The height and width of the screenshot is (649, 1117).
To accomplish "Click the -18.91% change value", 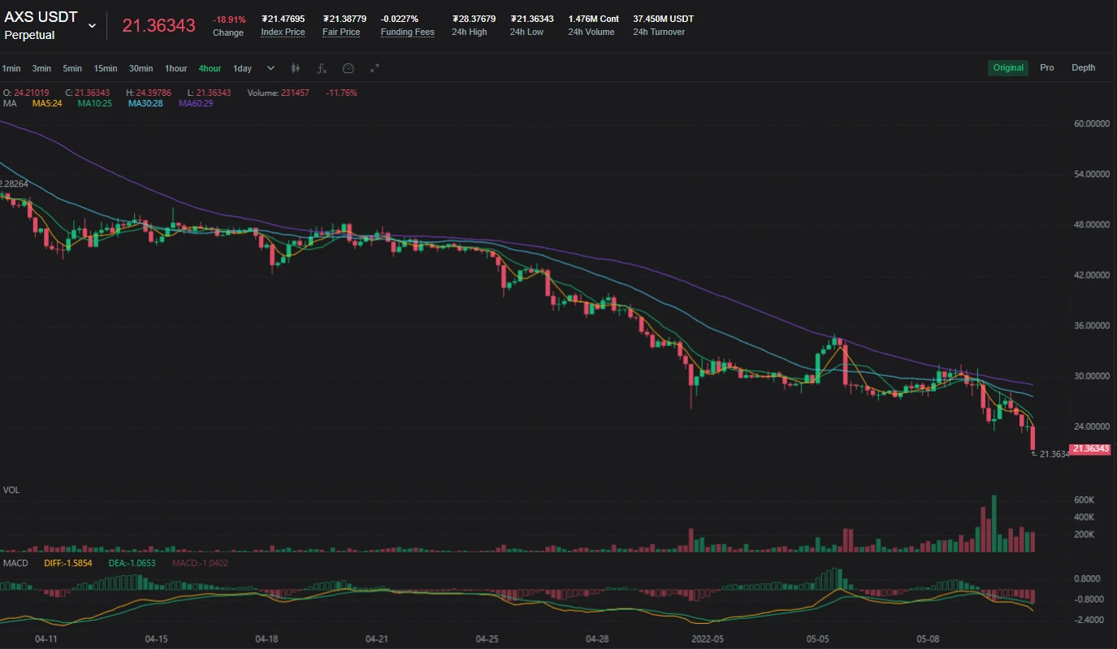I will 229,19.
